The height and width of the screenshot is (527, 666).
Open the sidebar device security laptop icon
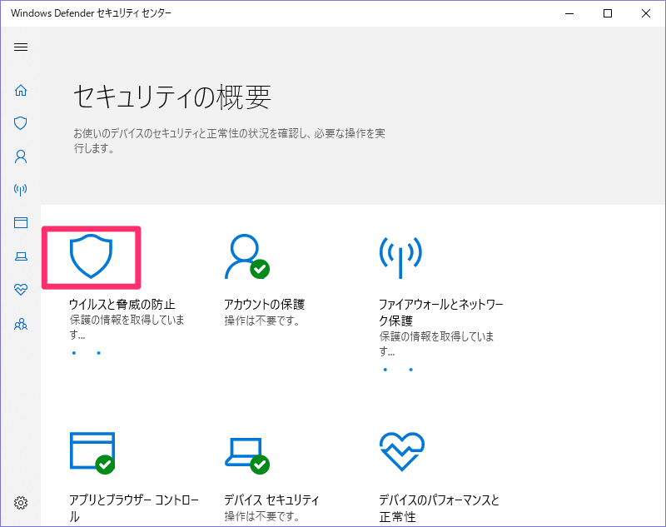pos(21,256)
